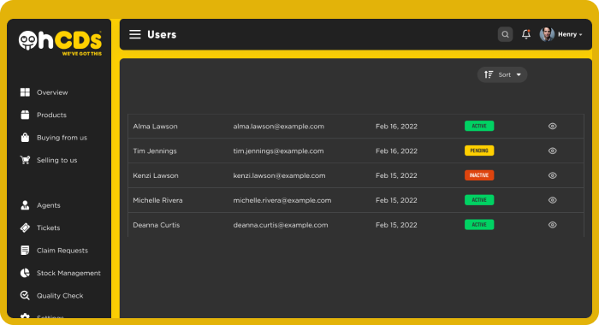Screen dimensions: 599x325
Task: Open the hamburger menu icon beside Users
Action: pyautogui.click(x=135, y=34)
